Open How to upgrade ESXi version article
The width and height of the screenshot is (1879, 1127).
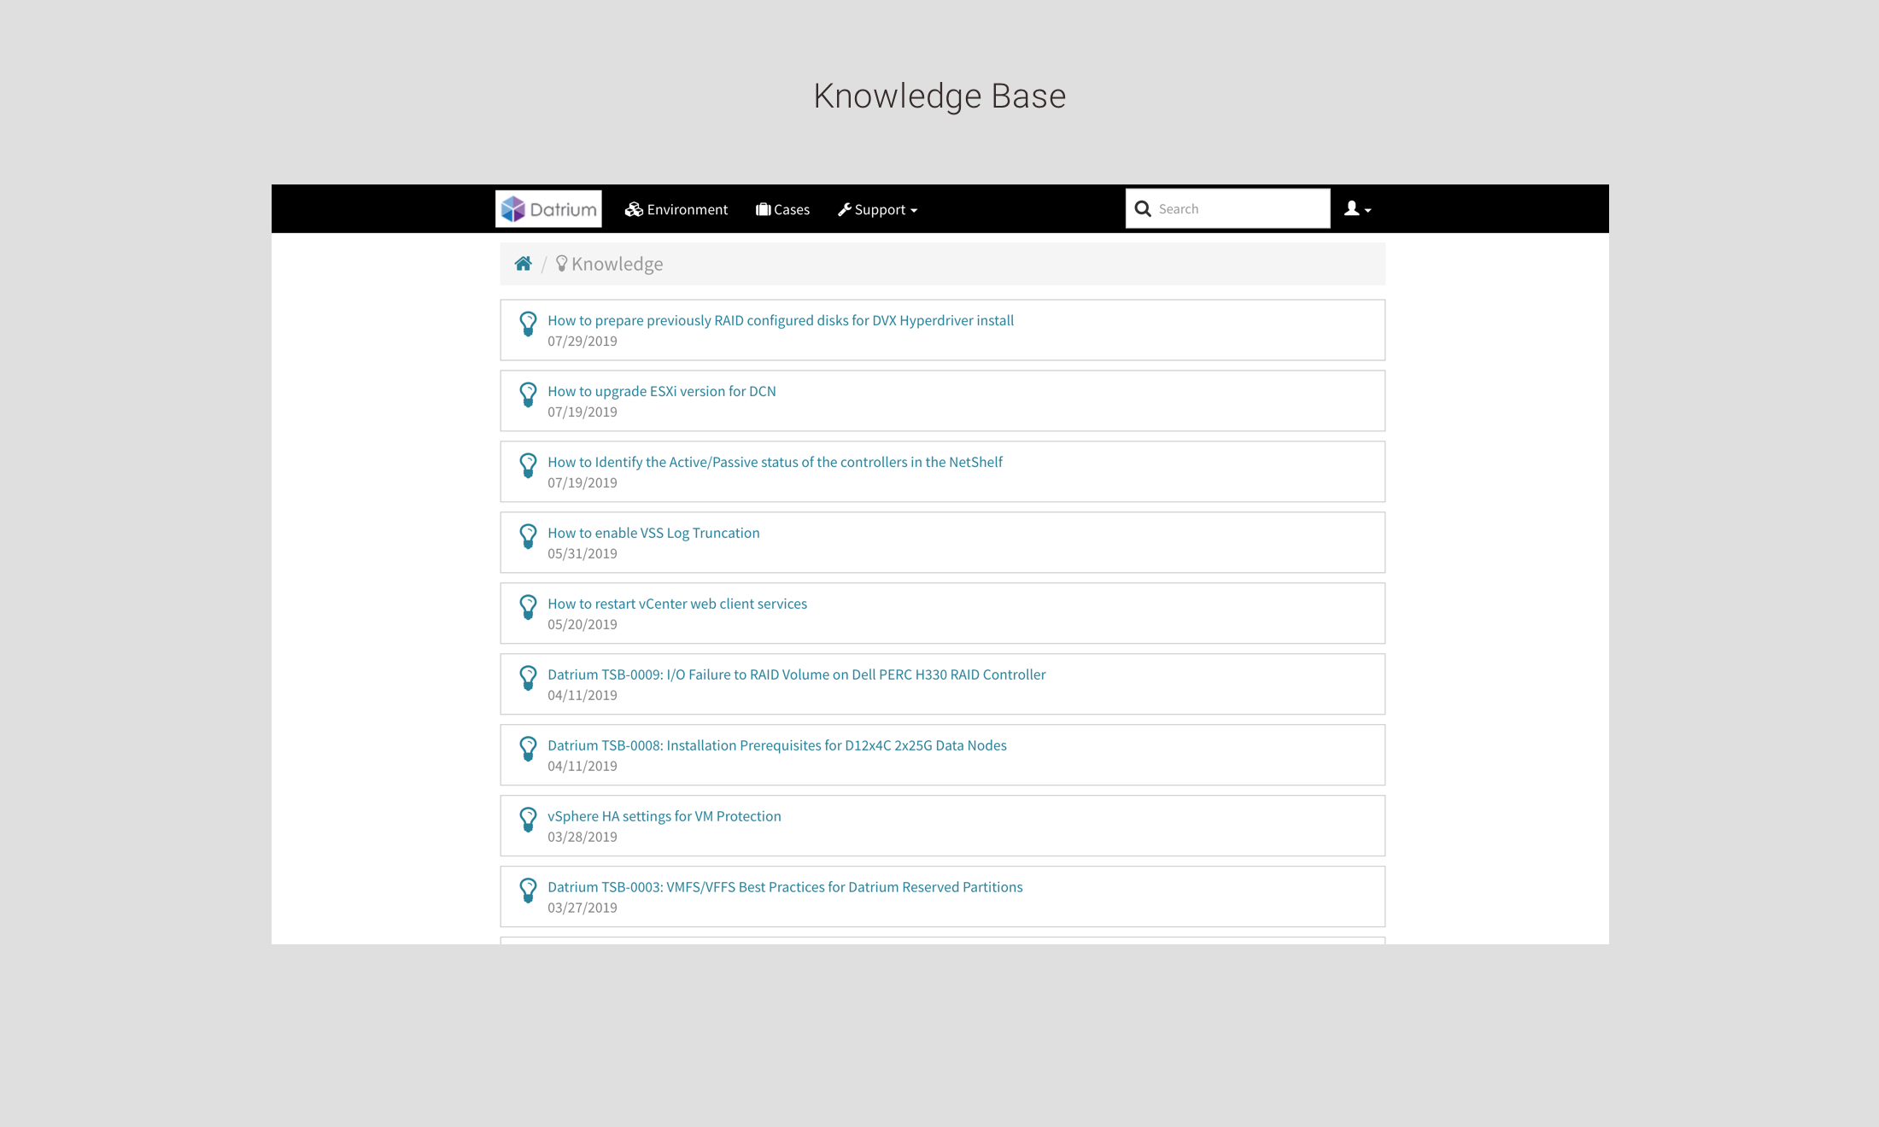(662, 391)
